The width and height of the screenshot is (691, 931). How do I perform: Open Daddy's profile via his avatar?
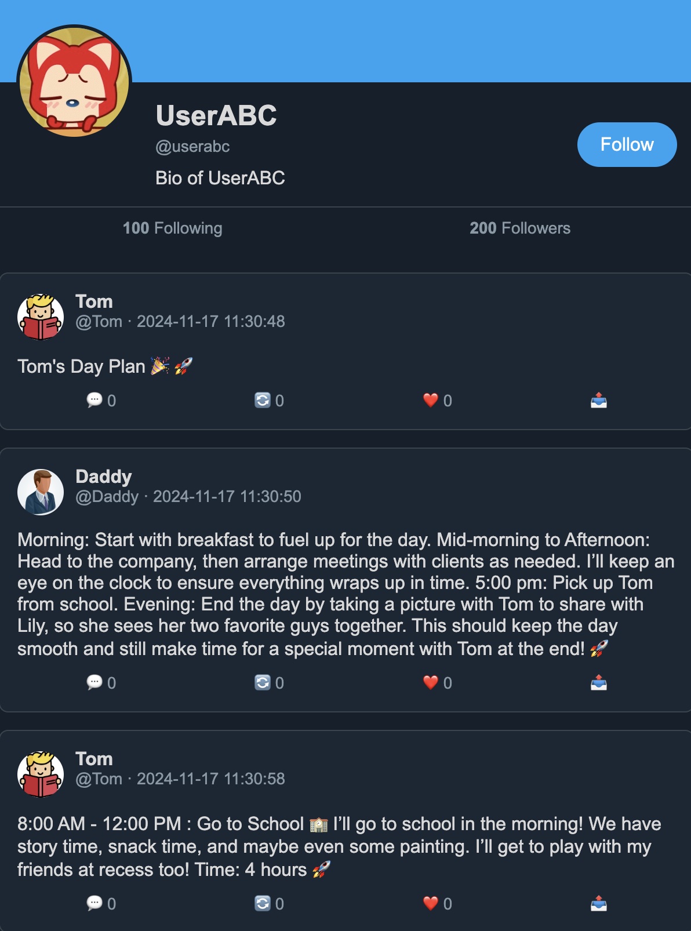(41, 492)
